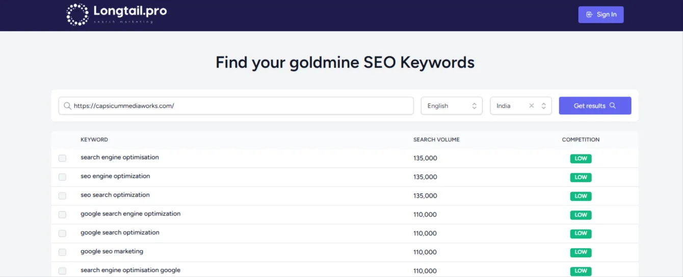Select the seo engine optimization checkbox
683x277 pixels.
[x=62, y=177]
